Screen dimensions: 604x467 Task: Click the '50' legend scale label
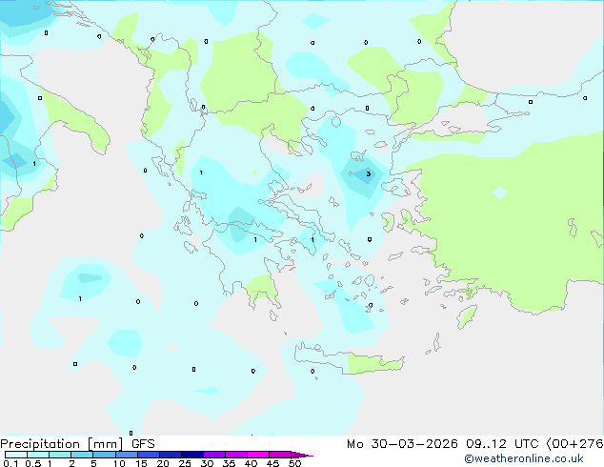(294, 463)
